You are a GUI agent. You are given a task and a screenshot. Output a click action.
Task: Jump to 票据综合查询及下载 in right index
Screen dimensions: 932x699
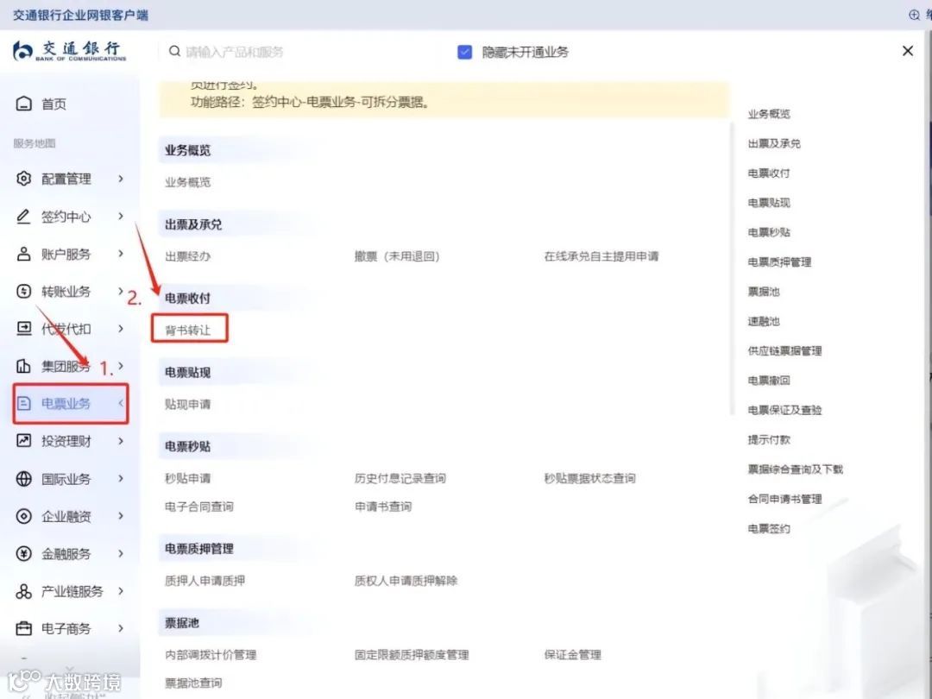pyautogui.click(x=796, y=469)
